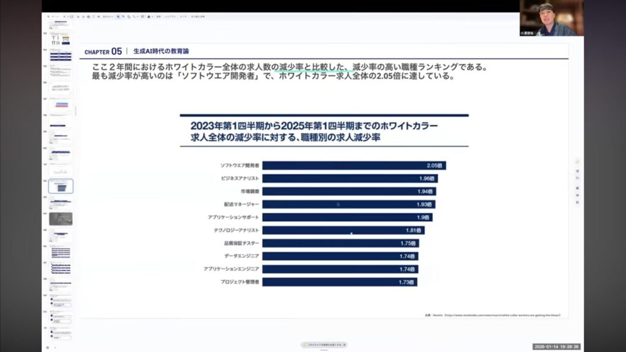The image size is (626, 352).
Task: Select the text box tool
Action: coord(124,16)
